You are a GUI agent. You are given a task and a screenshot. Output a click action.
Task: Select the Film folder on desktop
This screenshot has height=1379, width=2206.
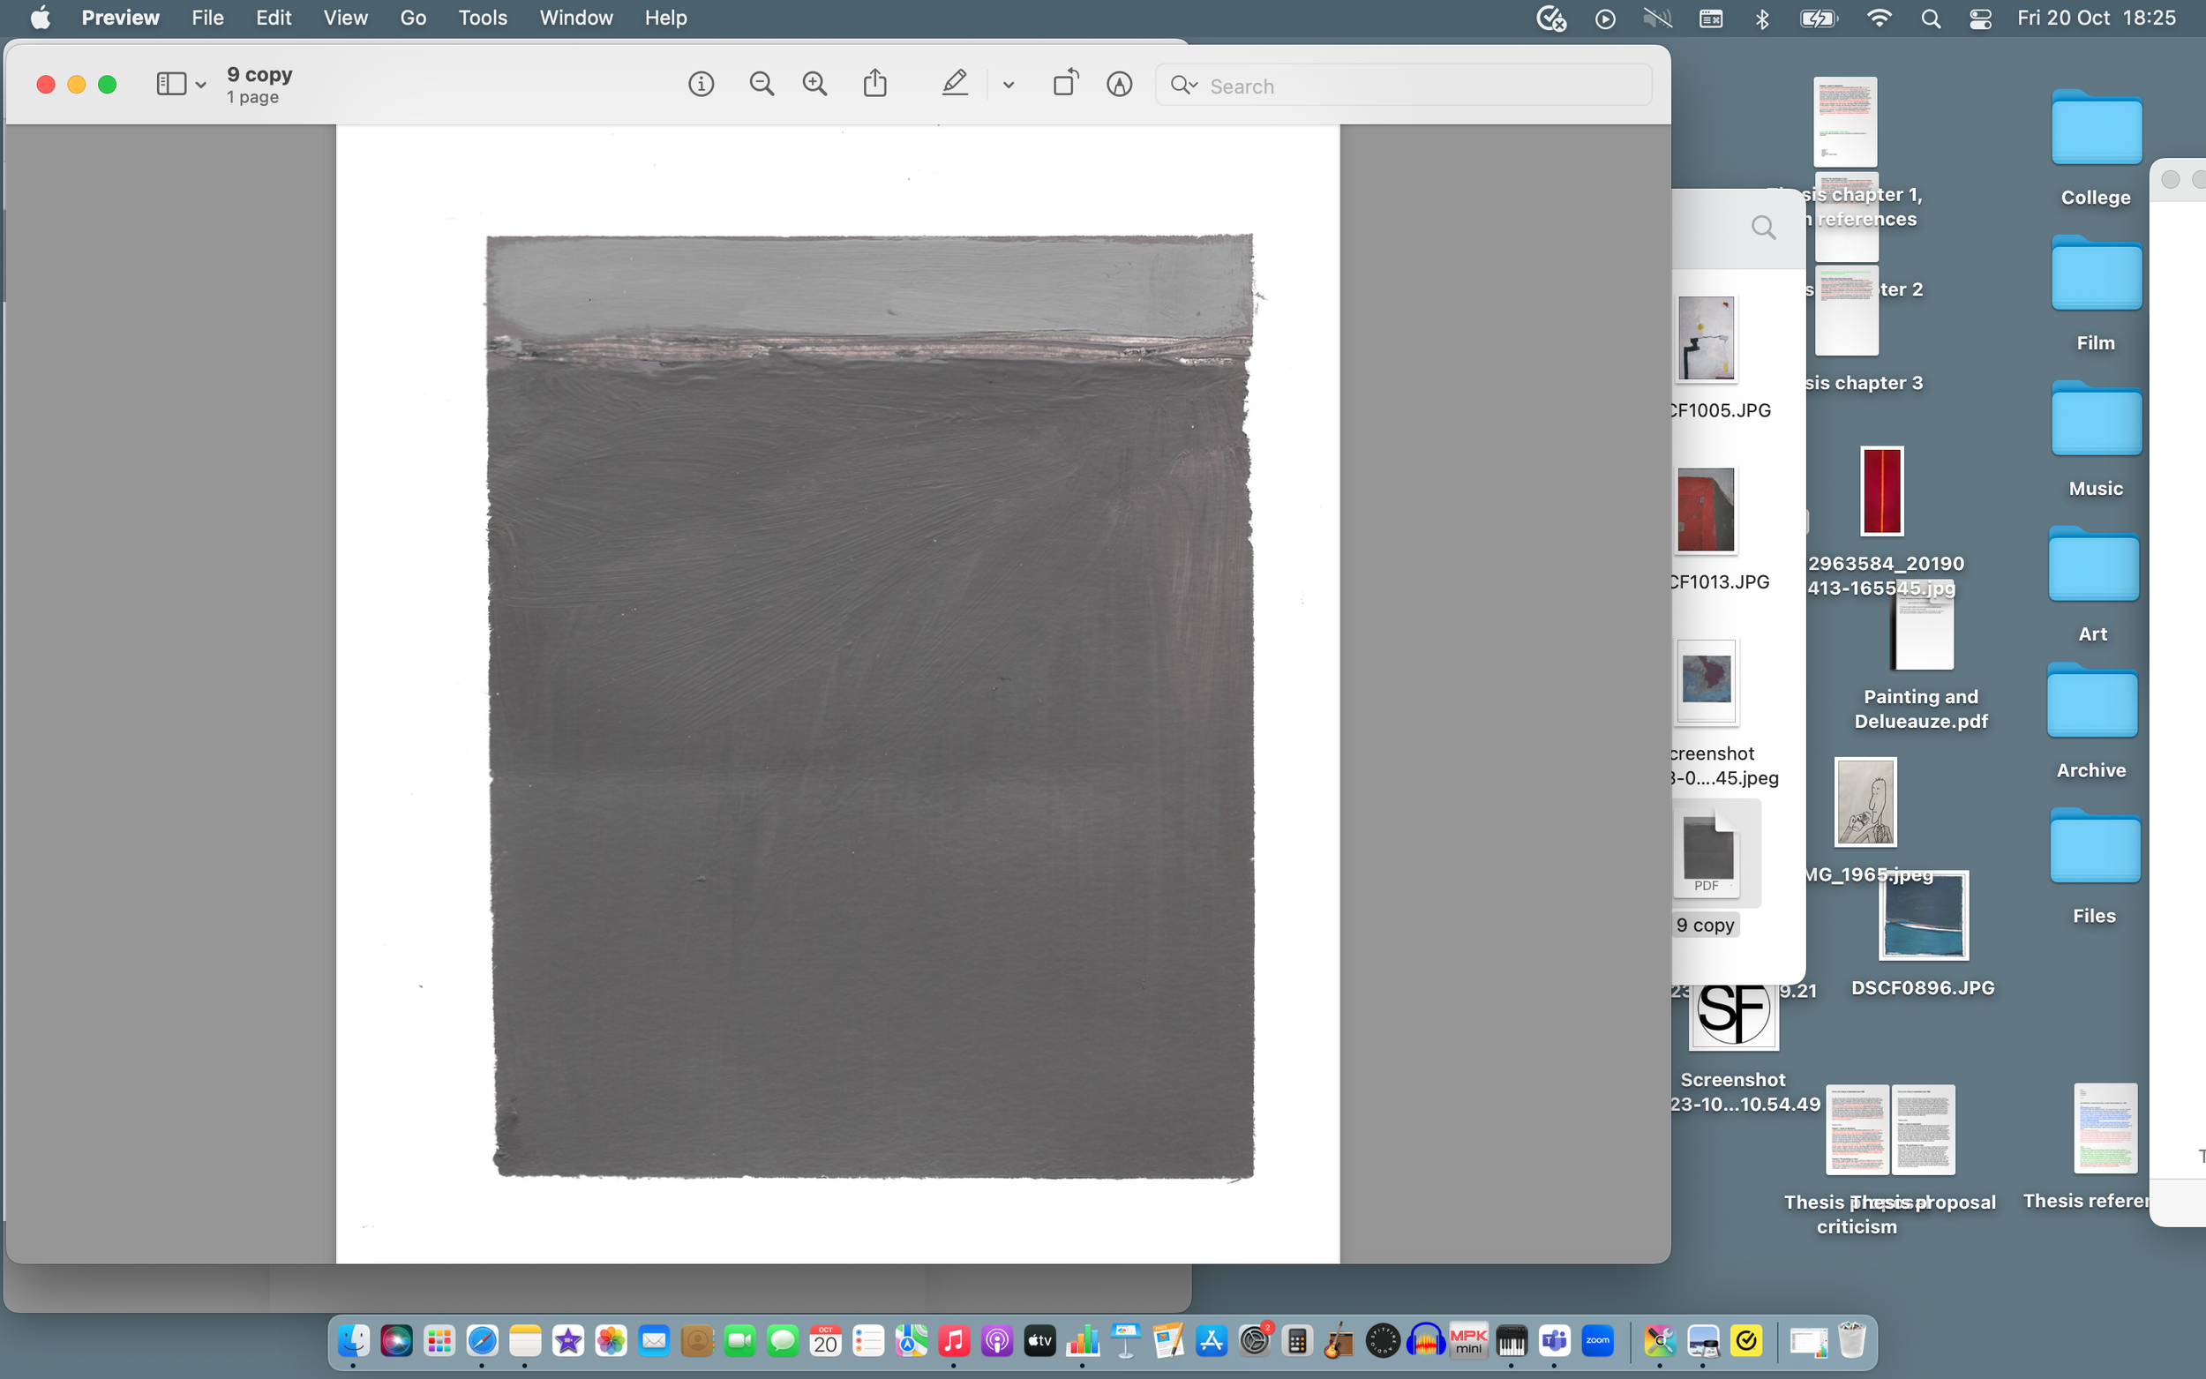coord(2096,274)
